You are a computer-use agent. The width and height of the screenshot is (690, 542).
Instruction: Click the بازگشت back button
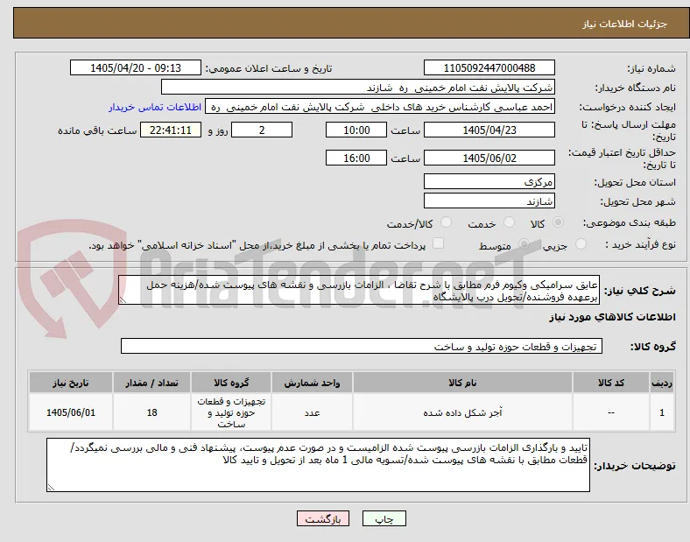coord(323,518)
